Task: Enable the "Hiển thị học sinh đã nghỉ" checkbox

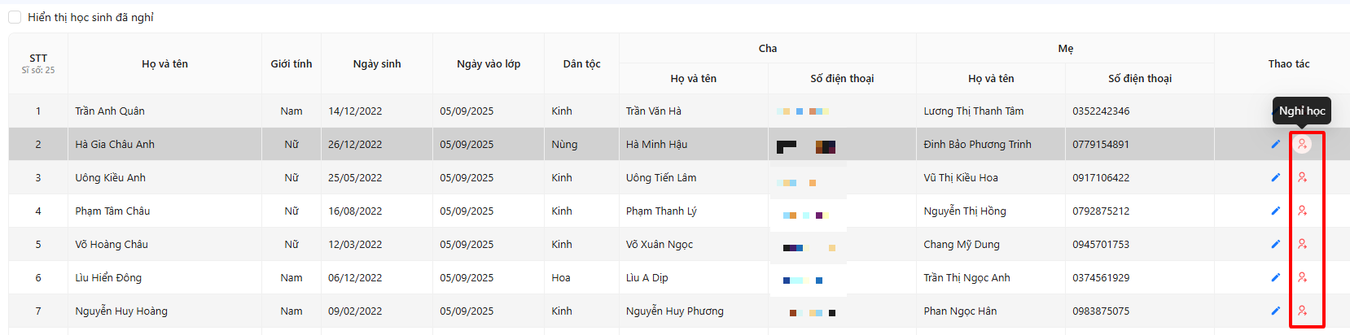Action: [x=15, y=17]
